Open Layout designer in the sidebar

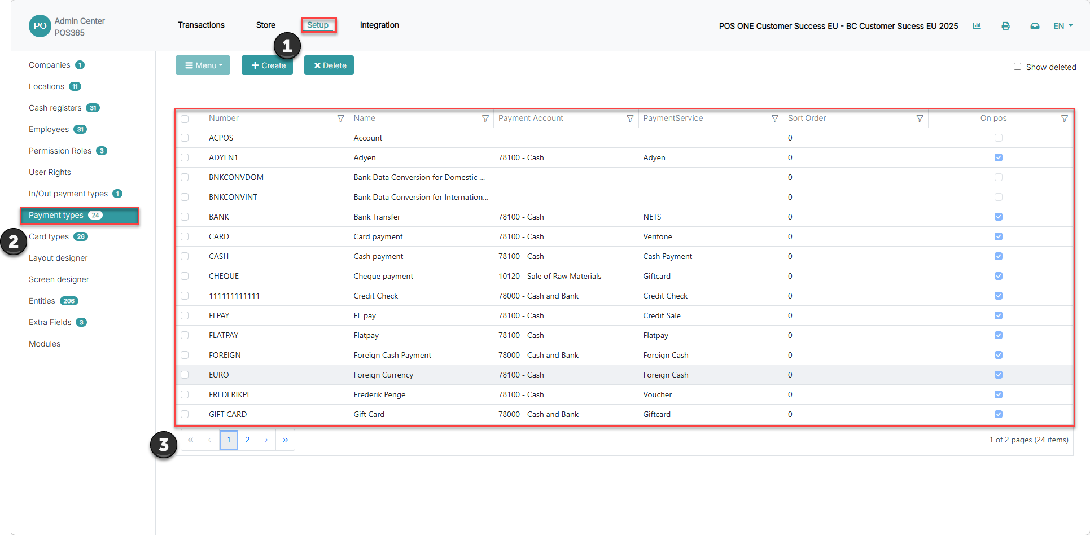click(58, 258)
